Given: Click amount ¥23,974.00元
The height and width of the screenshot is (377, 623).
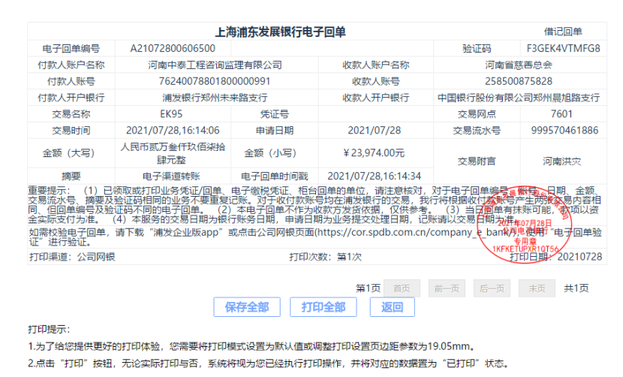Looking at the screenshot, I should pyautogui.click(x=374, y=153).
